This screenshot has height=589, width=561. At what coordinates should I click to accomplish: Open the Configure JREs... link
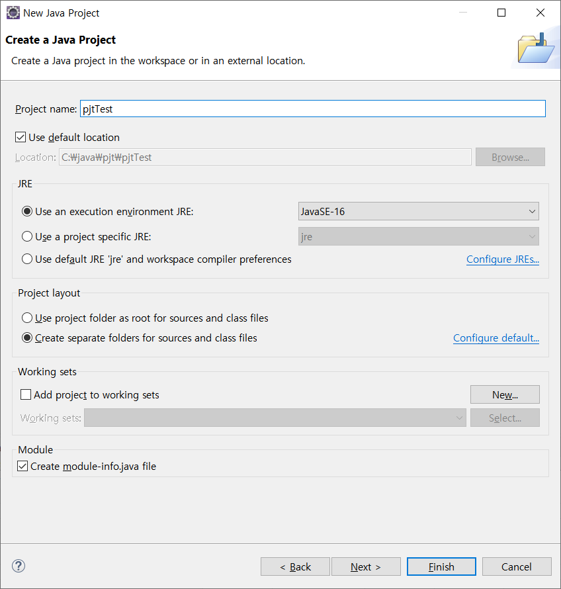503,259
